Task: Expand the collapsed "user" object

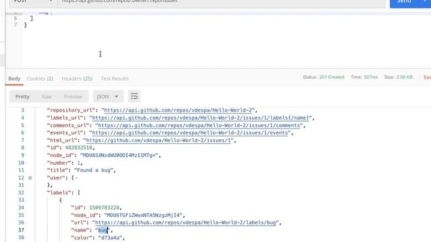Action: tap(30, 177)
